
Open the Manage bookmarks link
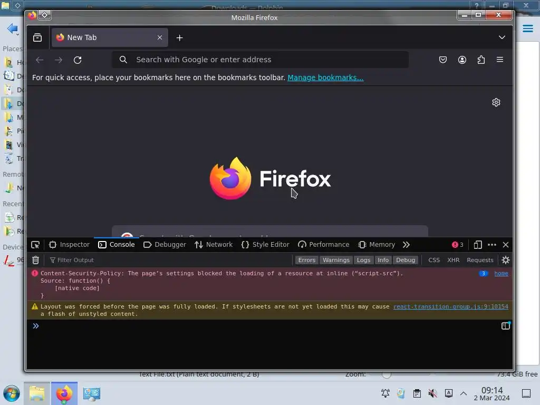tap(325, 78)
